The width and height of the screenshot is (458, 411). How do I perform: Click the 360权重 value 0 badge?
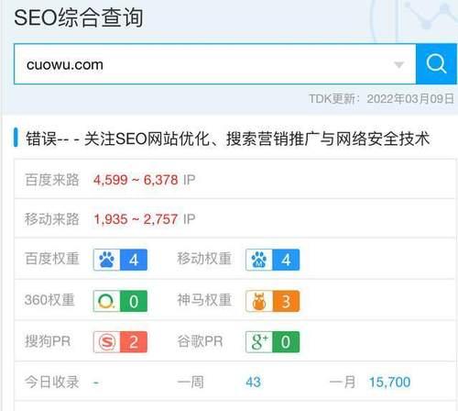click(134, 301)
